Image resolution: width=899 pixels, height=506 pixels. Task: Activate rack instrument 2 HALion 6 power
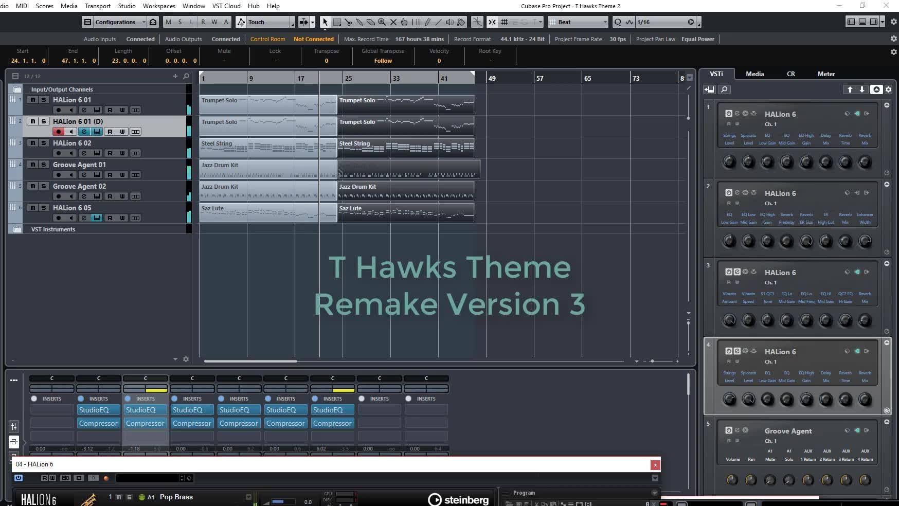click(x=729, y=193)
